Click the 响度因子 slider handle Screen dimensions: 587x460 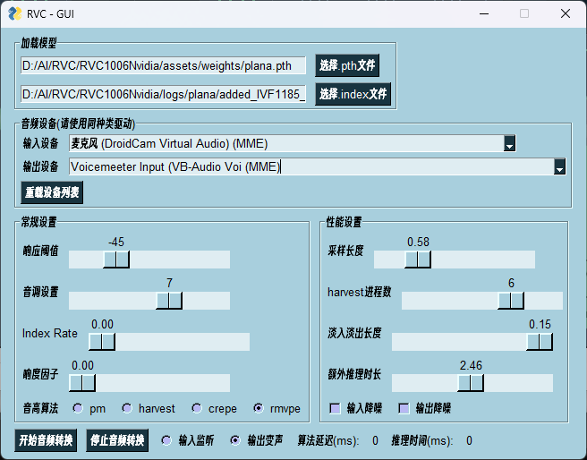point(82,383)
